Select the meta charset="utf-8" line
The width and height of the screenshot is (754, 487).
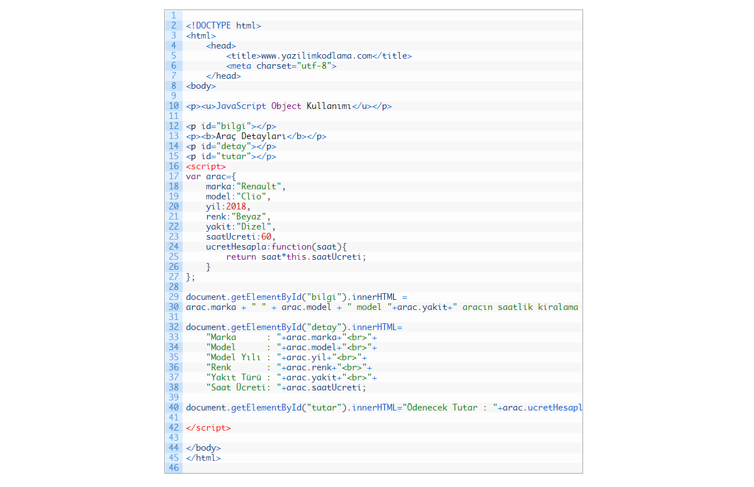281,66
